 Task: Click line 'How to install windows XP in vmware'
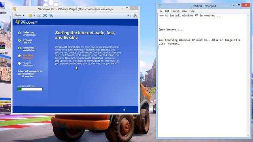(x=189, y=15)
